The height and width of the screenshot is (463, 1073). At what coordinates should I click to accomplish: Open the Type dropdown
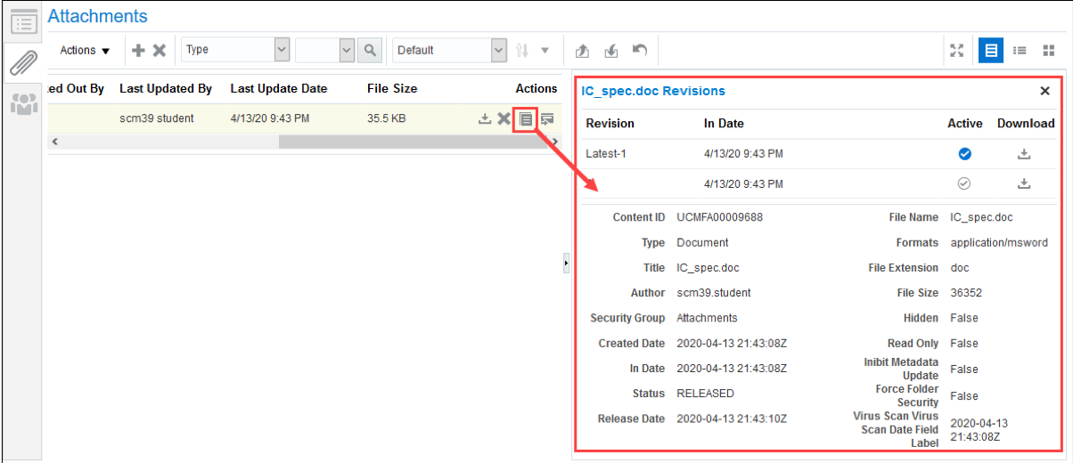(x=235, y=50)
